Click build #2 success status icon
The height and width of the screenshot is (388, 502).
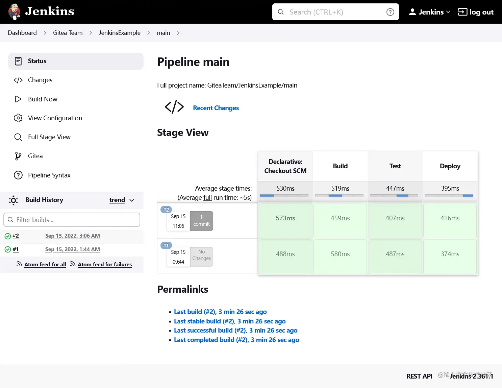pos(8,236)
